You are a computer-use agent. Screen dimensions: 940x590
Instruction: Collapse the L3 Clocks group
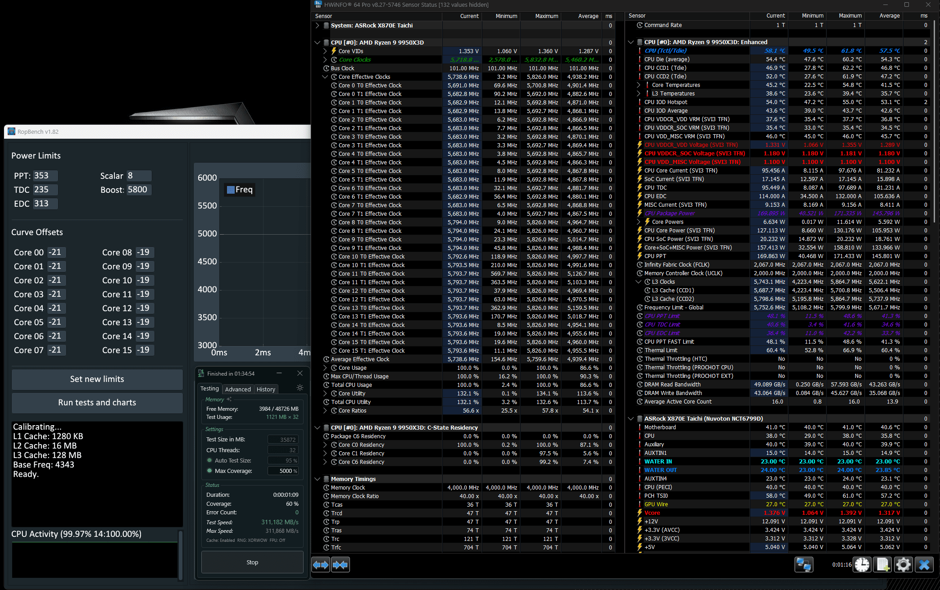point(638,282)
